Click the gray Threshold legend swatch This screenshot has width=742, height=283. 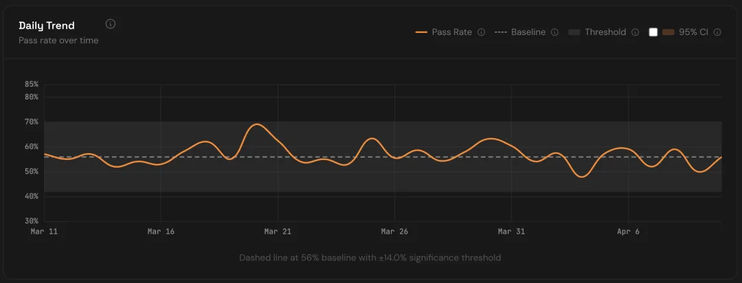click(x=574, y=32)
